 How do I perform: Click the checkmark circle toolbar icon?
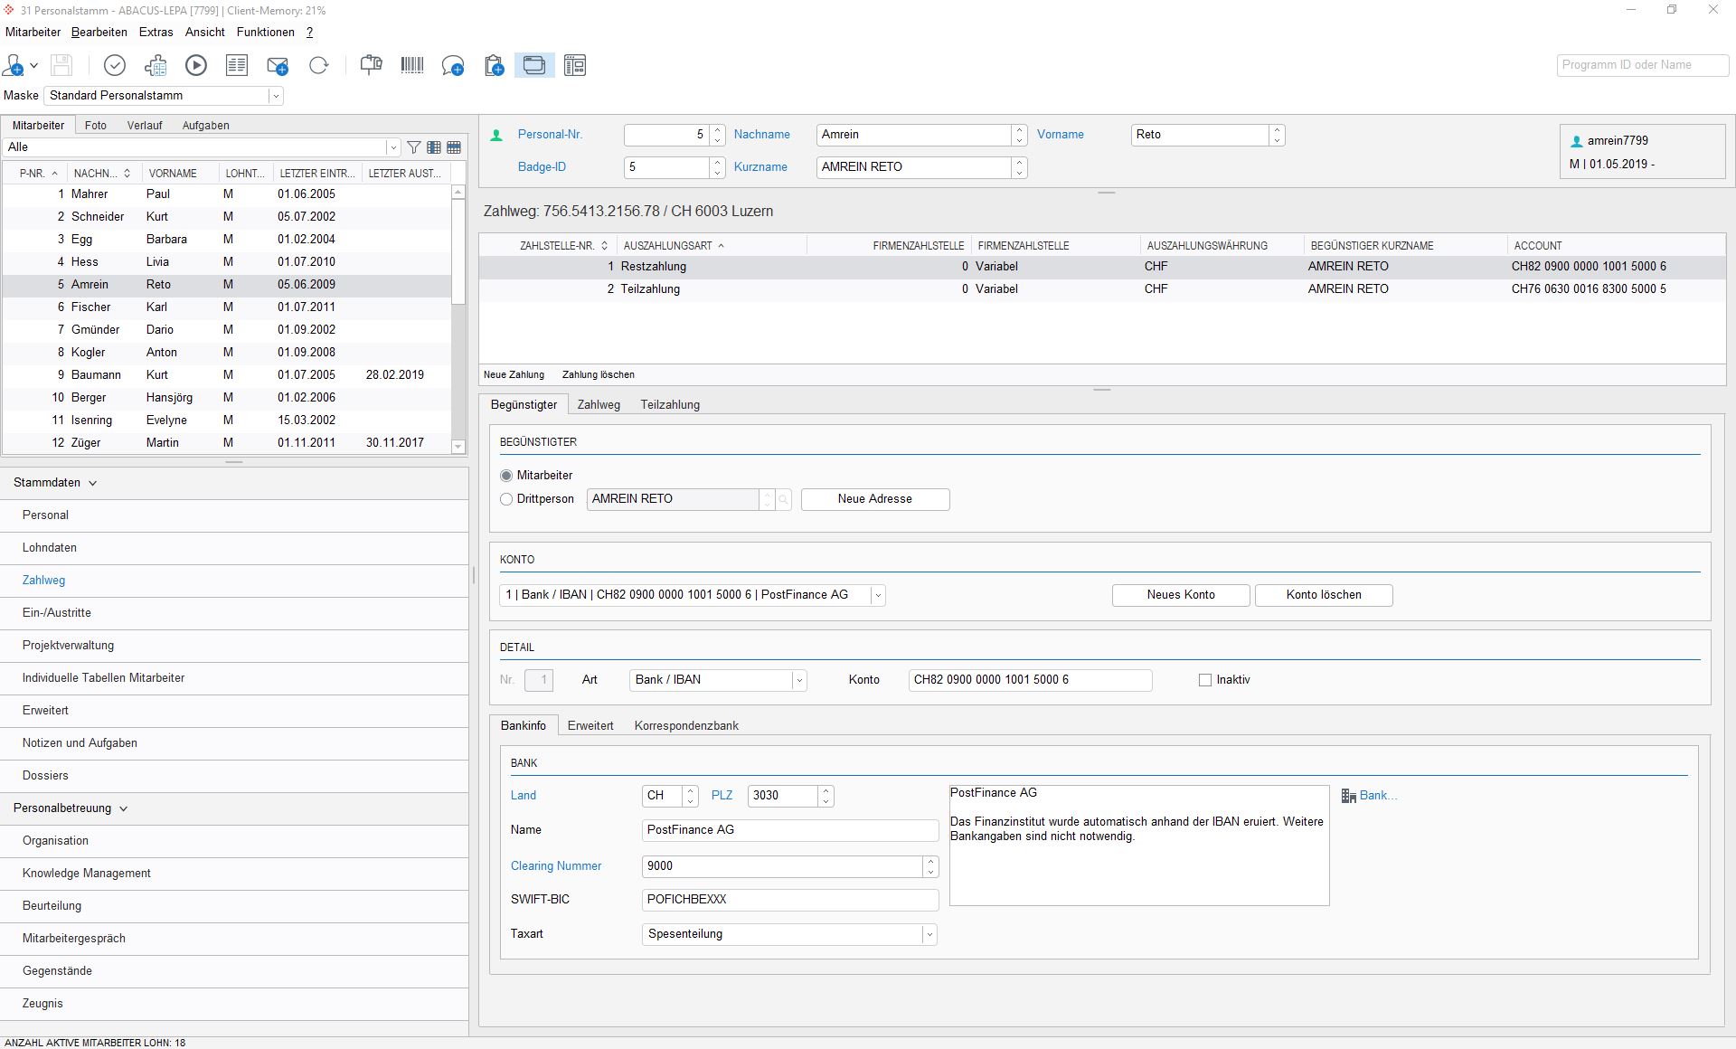(x=115, y=65)
